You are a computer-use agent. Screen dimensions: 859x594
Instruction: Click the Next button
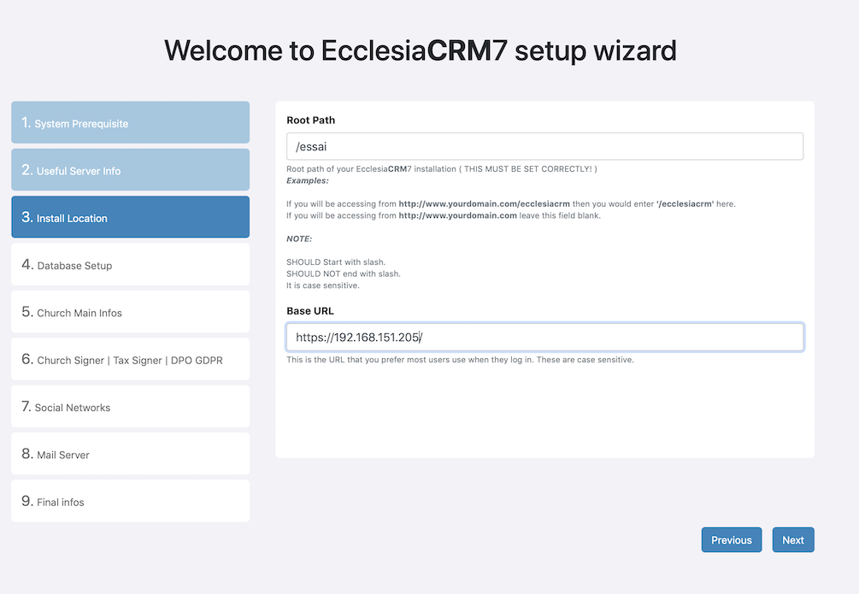[792, 540]
